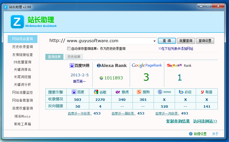This screenshot has width=229, height=142.
Task: Open 友情链接检查 from the sidebar
Action: 23,55
